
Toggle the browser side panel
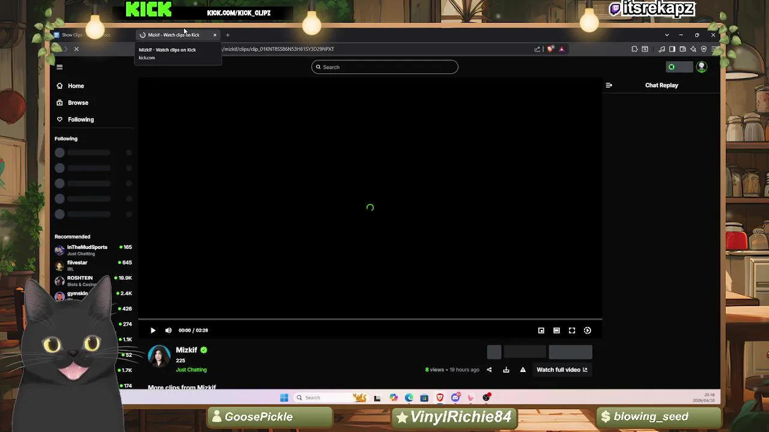(672, 49)
